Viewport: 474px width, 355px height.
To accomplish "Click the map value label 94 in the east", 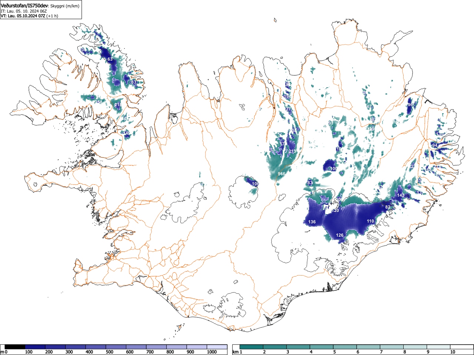I will click(x=435, y=146).
